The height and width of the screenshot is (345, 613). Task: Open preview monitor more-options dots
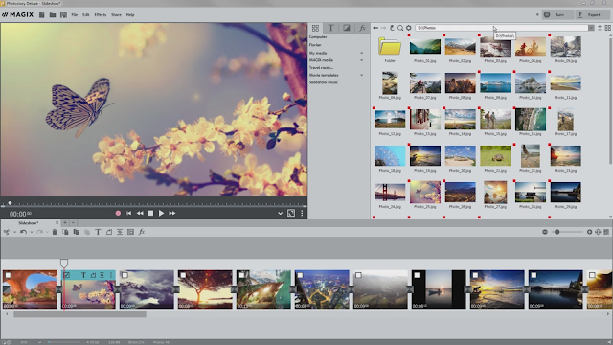302,213
